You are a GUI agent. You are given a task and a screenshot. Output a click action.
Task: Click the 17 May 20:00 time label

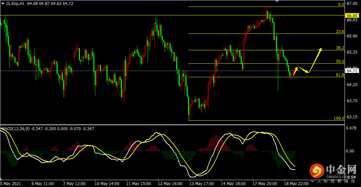click(x=265, y=184)
